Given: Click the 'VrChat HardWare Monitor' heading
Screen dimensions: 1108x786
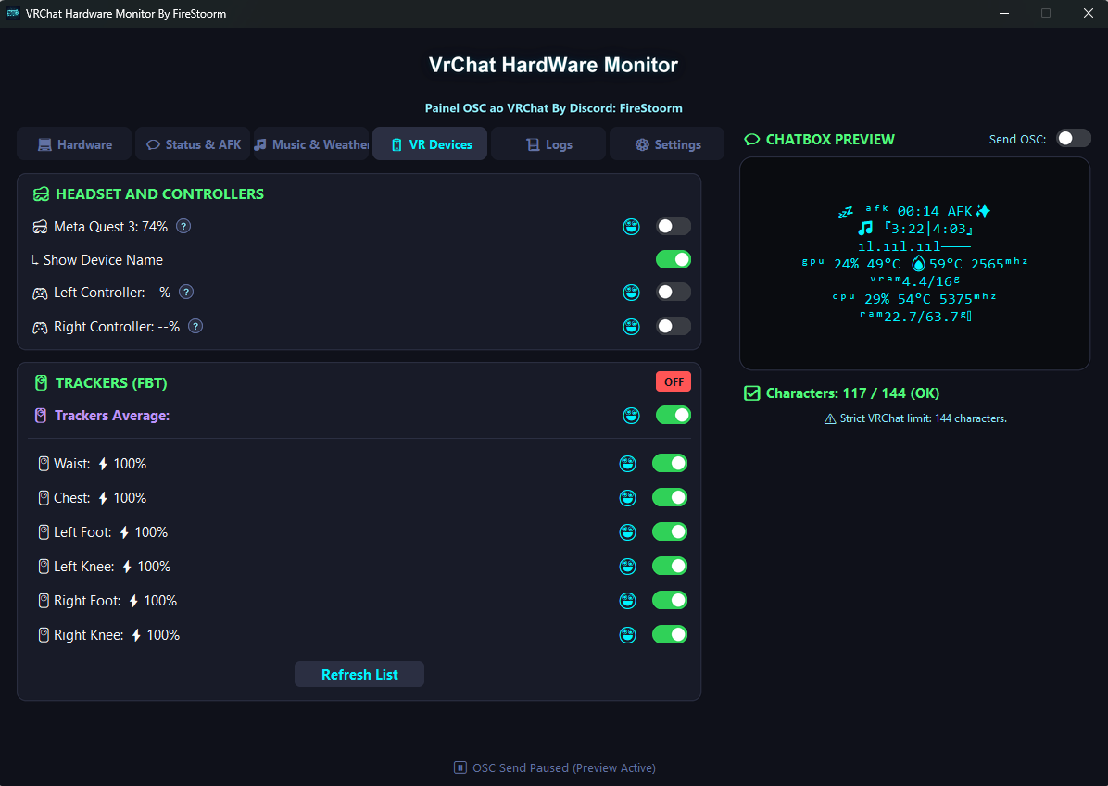Looking at the screenshot, I should [553, 65].
